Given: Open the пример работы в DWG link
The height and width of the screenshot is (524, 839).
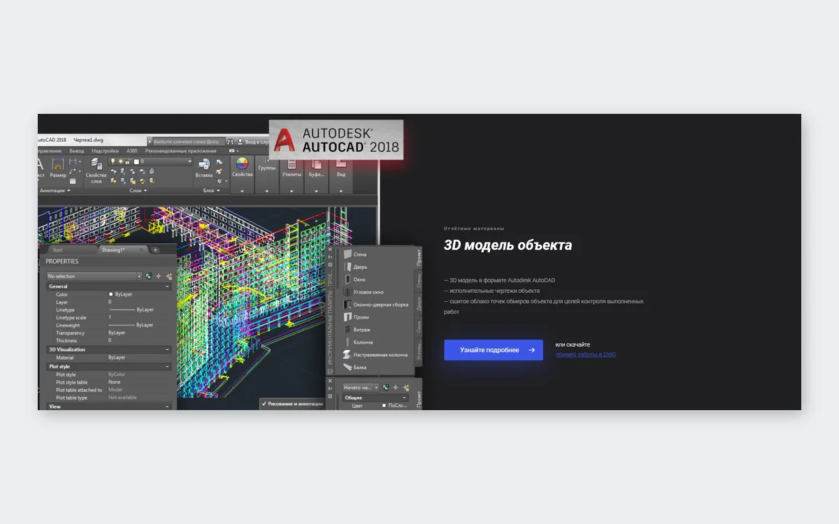Looking at the screenshot, I should [x=586, y=355].
